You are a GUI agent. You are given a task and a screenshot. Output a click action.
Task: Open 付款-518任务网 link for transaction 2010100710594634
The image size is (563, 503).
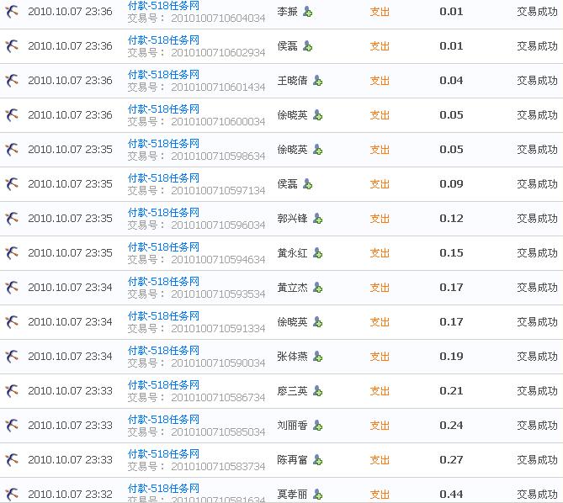163,246
